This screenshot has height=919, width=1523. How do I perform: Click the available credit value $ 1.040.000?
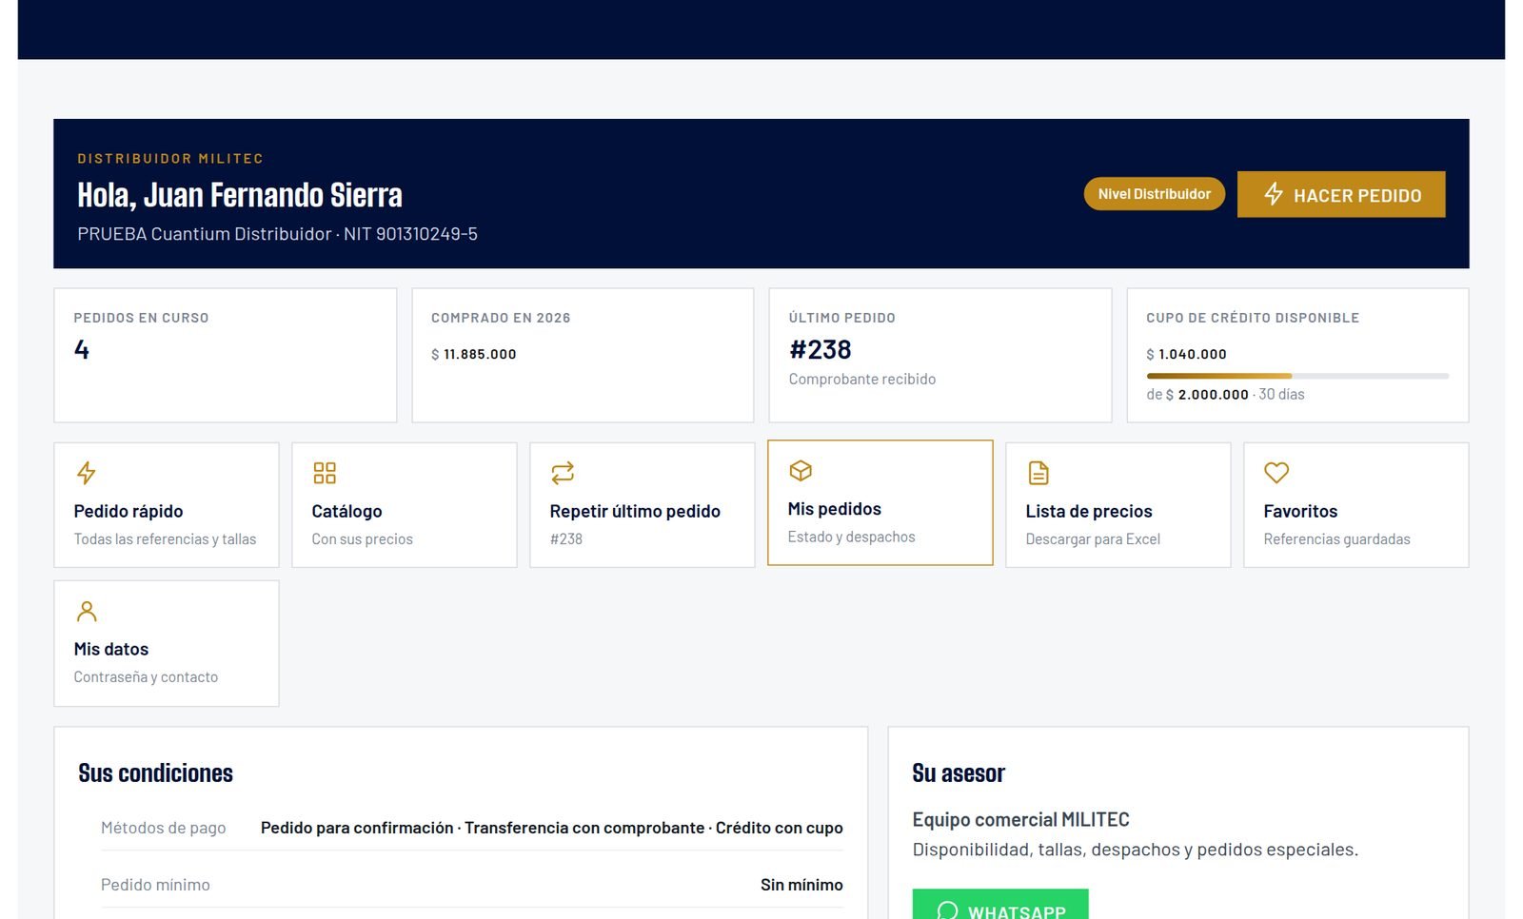[1186, 354]
